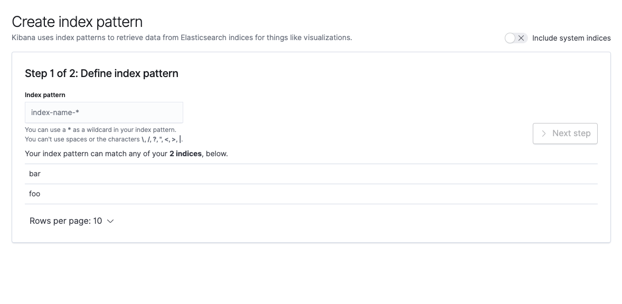Click the "Include system indices" label text
Screen dimensions: 622x304
point(571,38)
